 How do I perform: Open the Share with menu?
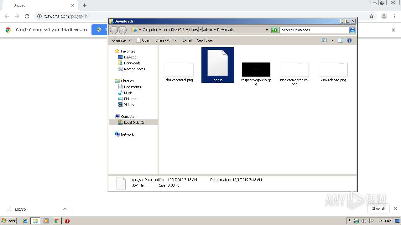[x=166, y=40]
